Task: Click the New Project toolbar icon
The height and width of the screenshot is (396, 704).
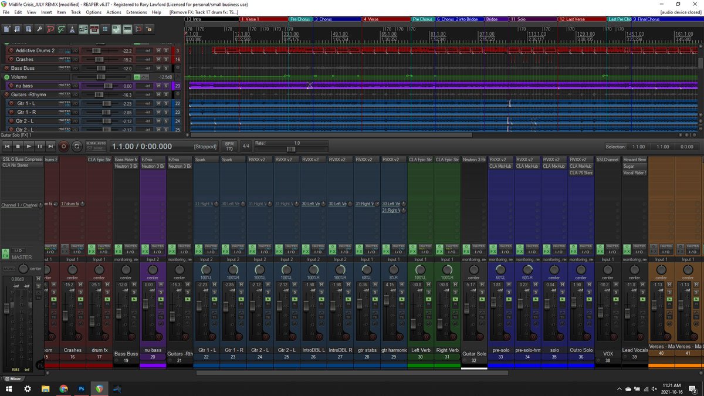Action: (7, 29)
